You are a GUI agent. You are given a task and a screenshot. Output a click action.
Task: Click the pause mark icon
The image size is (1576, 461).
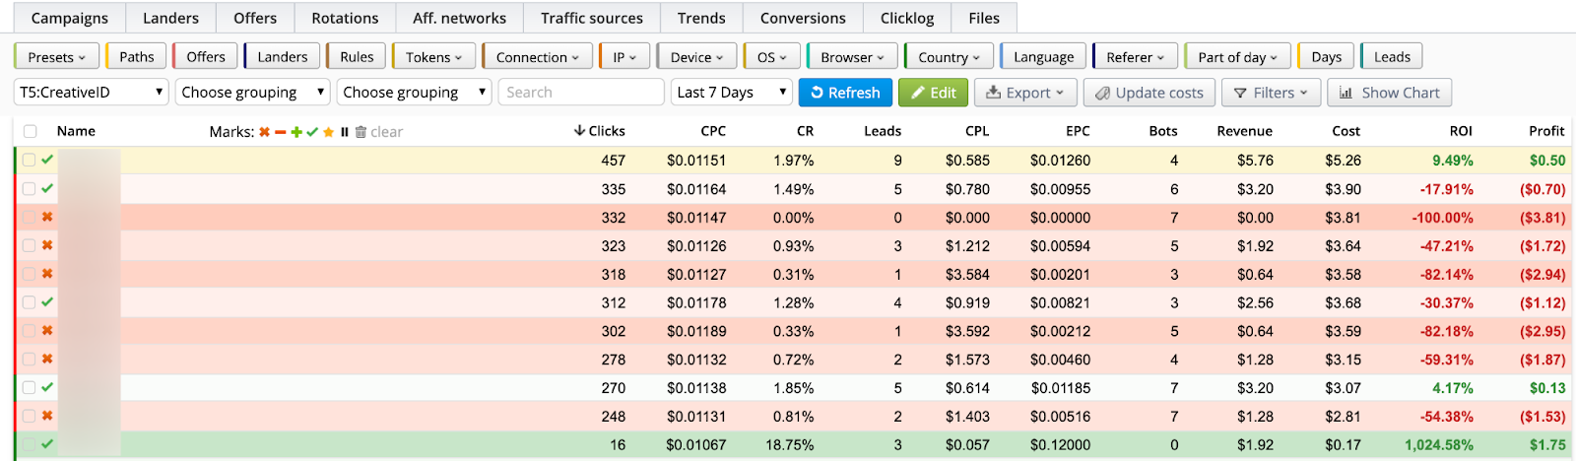click(344, 132)
